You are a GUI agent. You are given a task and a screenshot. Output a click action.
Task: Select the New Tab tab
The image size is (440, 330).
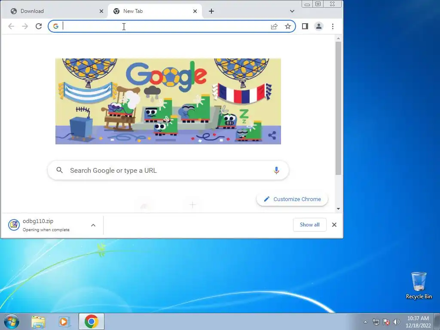pyautogui.click(x=154, y=11)
